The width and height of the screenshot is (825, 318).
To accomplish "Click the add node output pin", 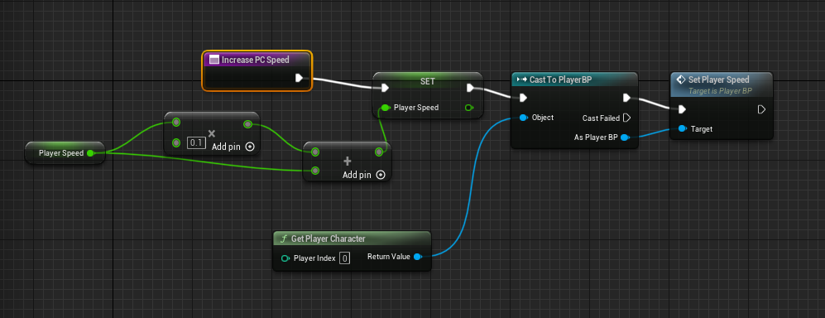I will coord(379,152).
